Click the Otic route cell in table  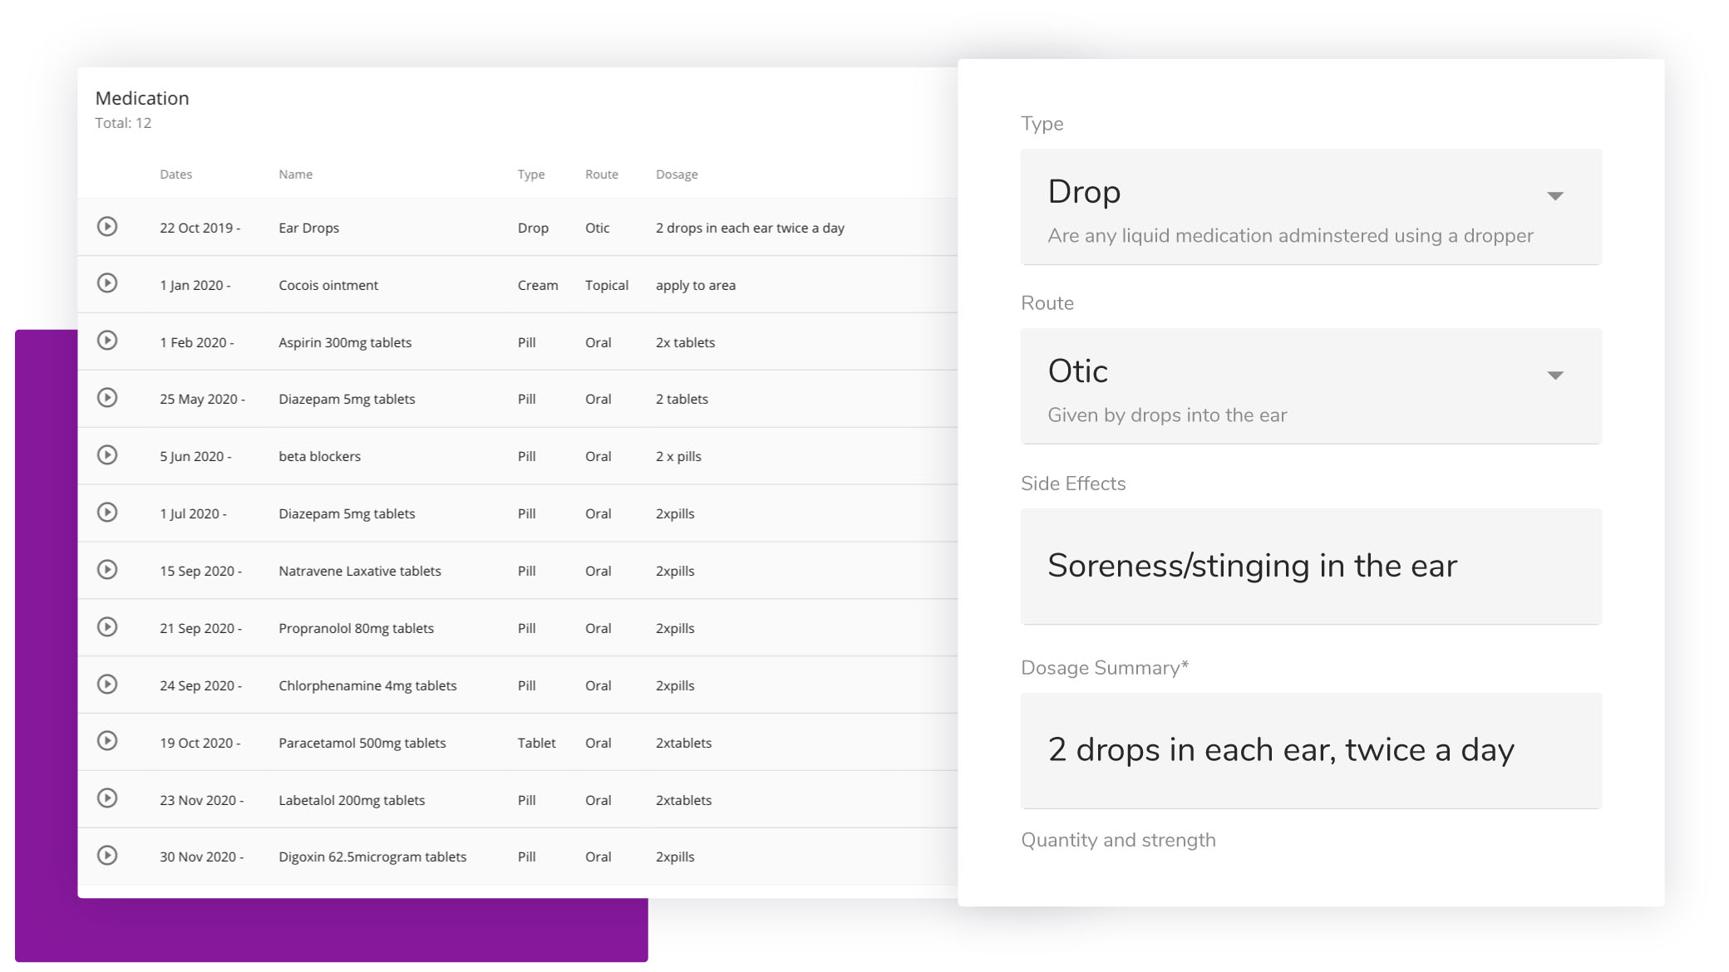(598, 228)
